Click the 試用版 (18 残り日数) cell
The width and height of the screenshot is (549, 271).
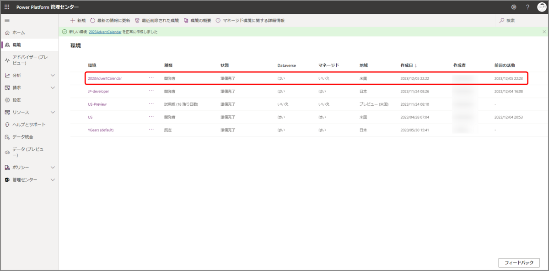181,104
